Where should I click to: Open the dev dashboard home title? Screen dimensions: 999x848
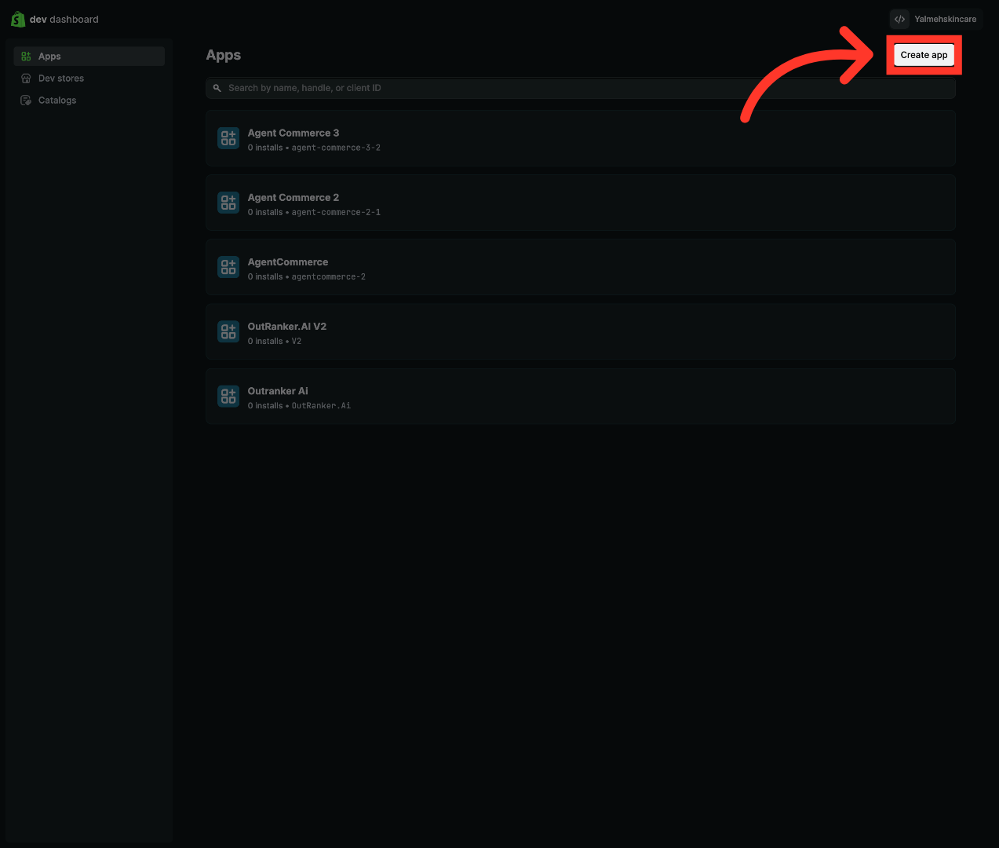[64, 20]
